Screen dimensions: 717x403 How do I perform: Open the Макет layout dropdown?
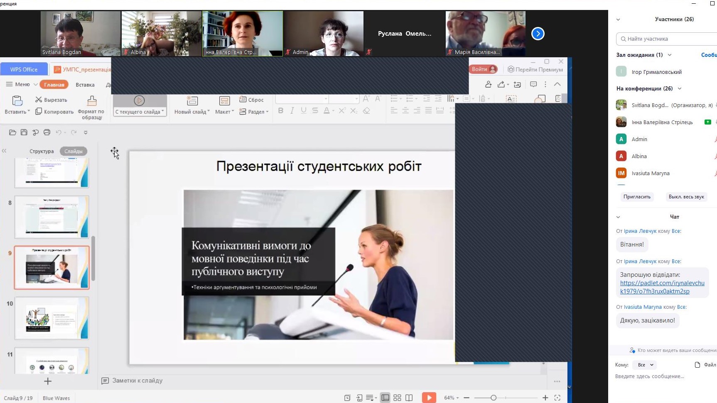pos(224,112)
